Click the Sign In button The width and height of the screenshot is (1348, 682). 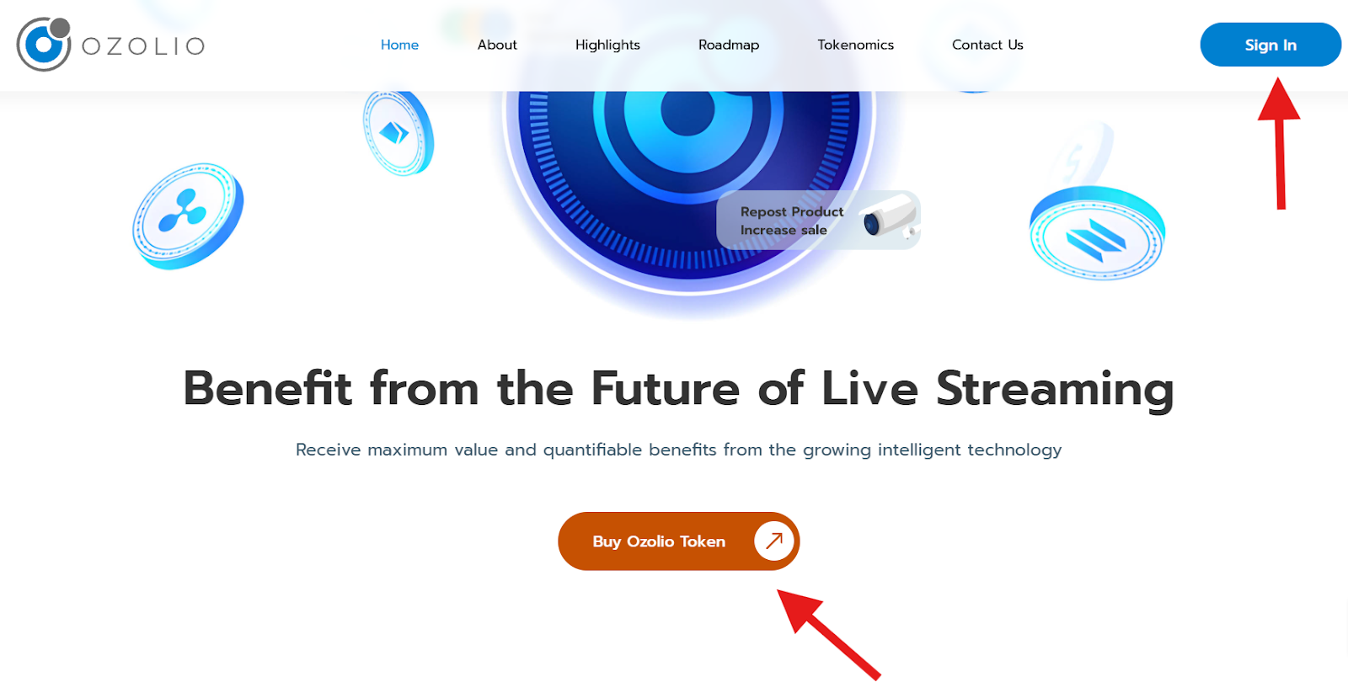pyautogui.click(x=1270, y=45)
